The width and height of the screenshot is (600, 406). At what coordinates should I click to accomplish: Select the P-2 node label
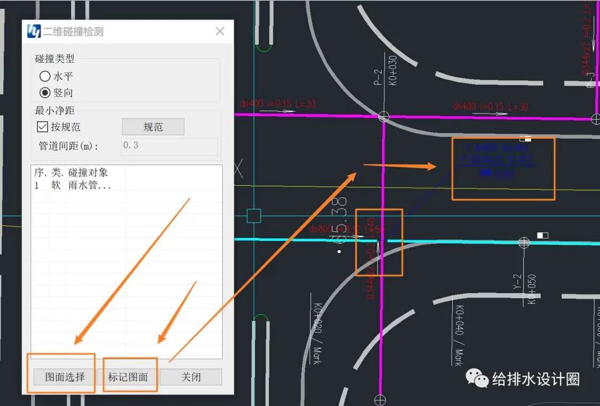tap(378, 77)
